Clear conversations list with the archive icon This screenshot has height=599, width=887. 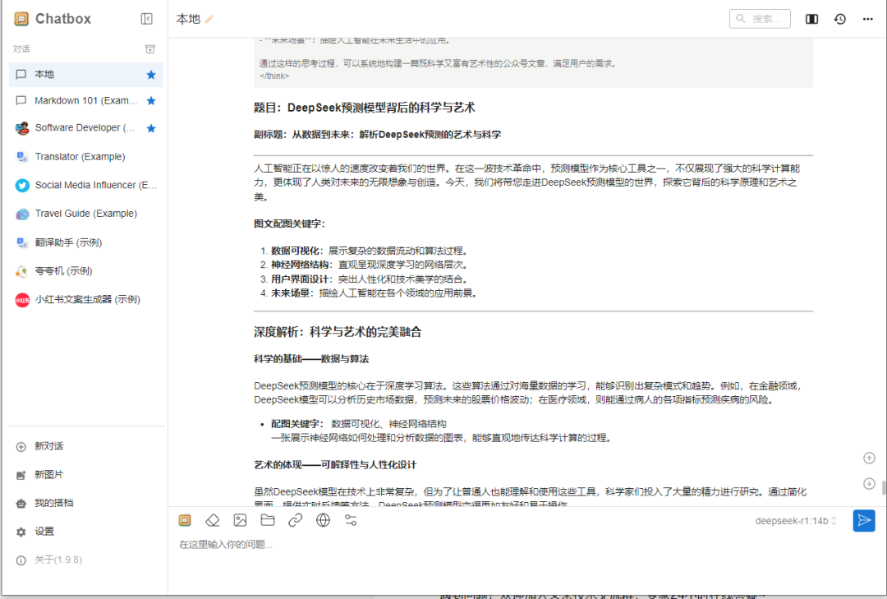[x=150, y=49]
